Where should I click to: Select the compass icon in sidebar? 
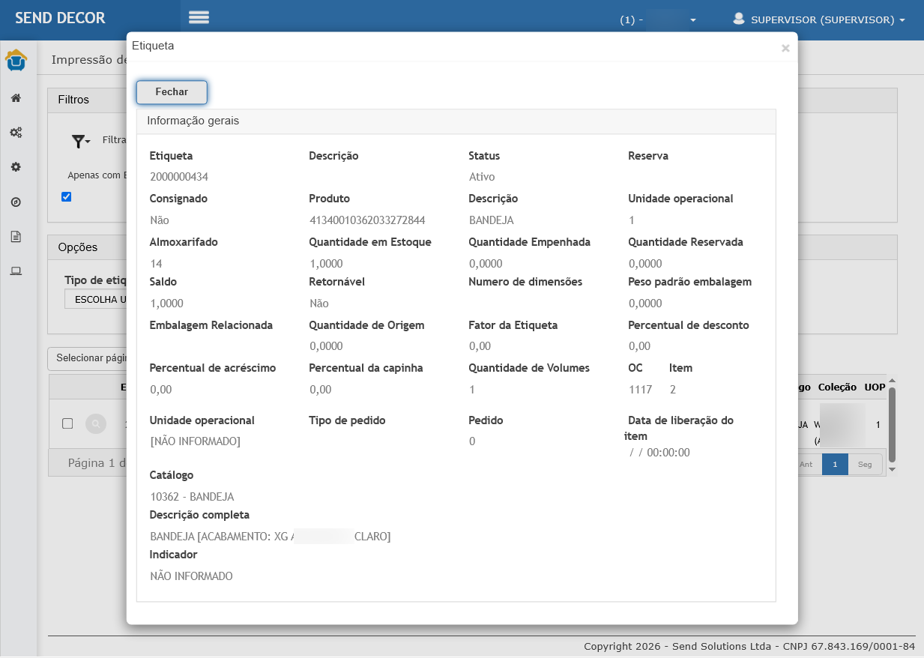coord(16,202)
